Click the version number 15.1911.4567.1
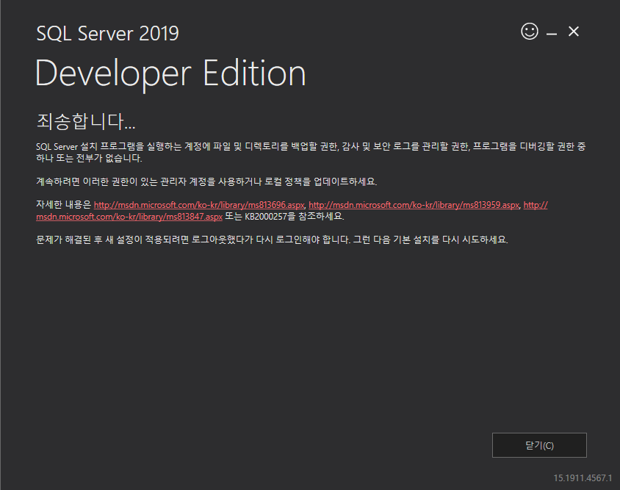 (x=583, y=478)
